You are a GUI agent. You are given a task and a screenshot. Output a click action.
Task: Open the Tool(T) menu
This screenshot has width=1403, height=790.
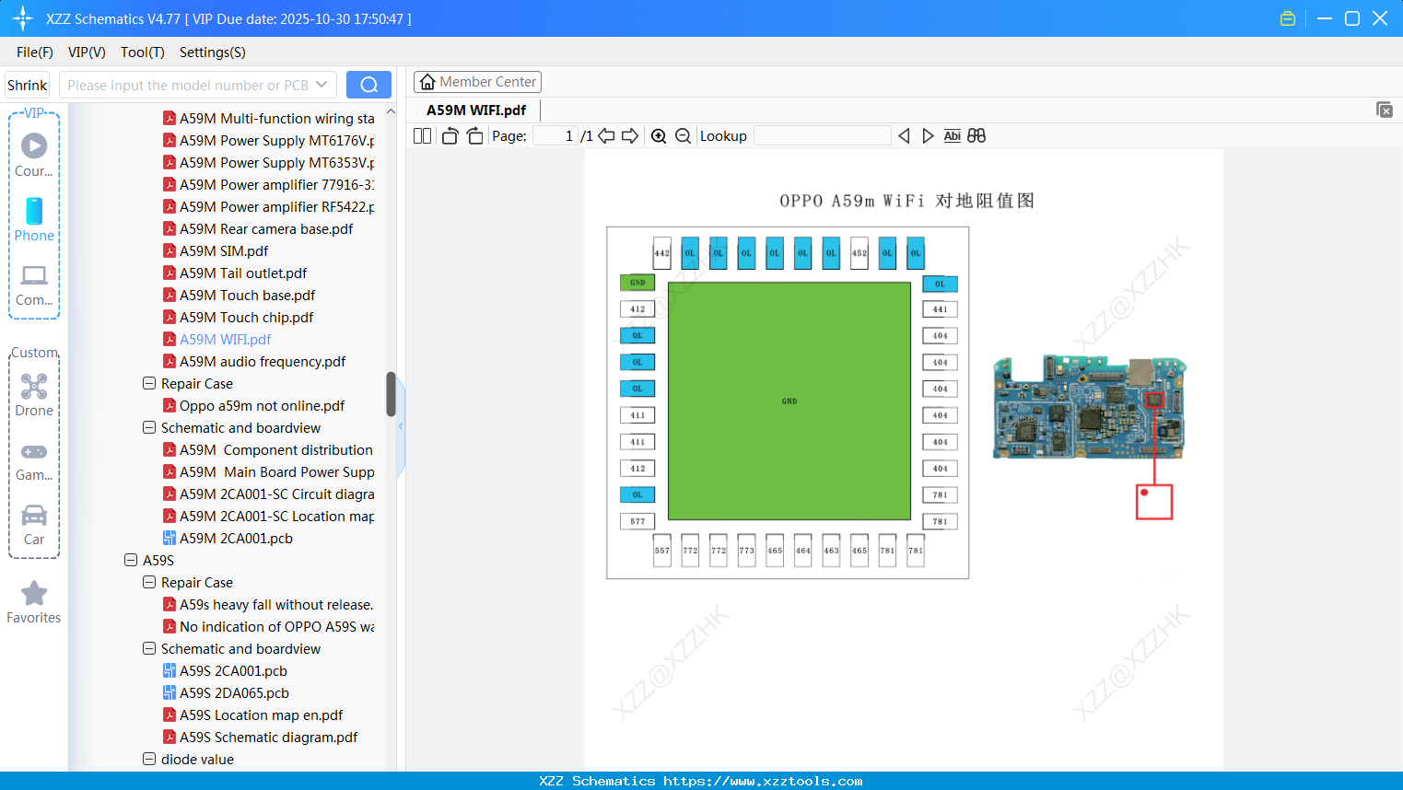coord(142,52)
